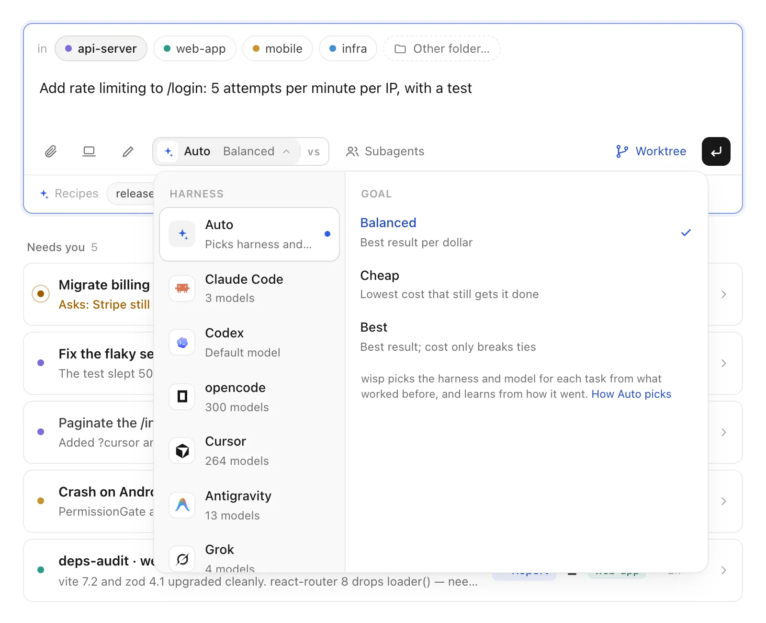Click the pencil edit icon
This screenshot has width=766, height=623.
tap(128, 151)
